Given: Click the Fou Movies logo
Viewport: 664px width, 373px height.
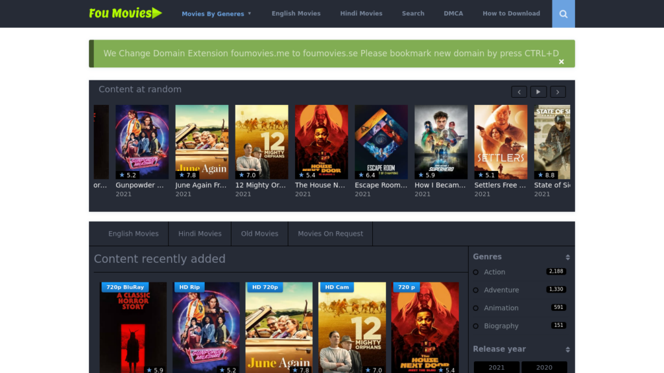Looking at the screenshot, I should coord(125,13).
